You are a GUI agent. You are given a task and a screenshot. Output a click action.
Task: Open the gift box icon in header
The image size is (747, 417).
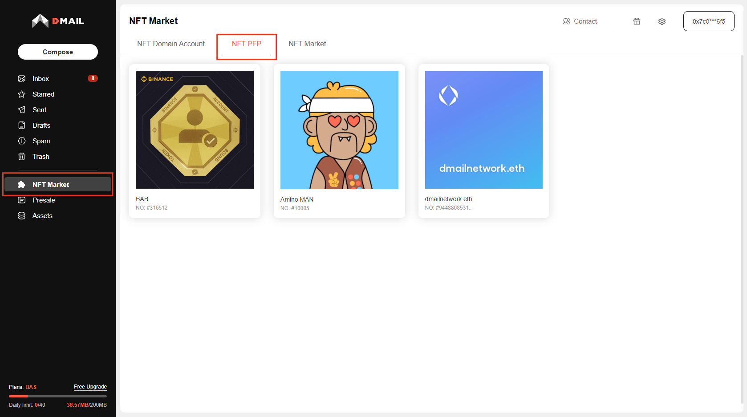click(x=637, y=21)
